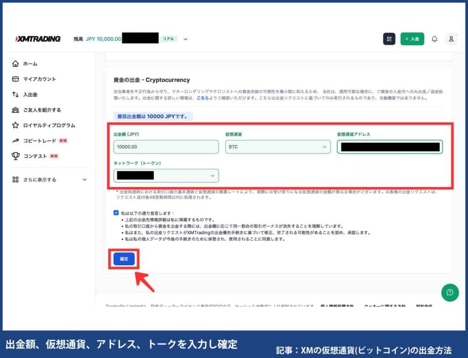
Task: Select the 入出金 arrows icon in the sidebar
Action: pyautogui.click(x=16, y=95)
